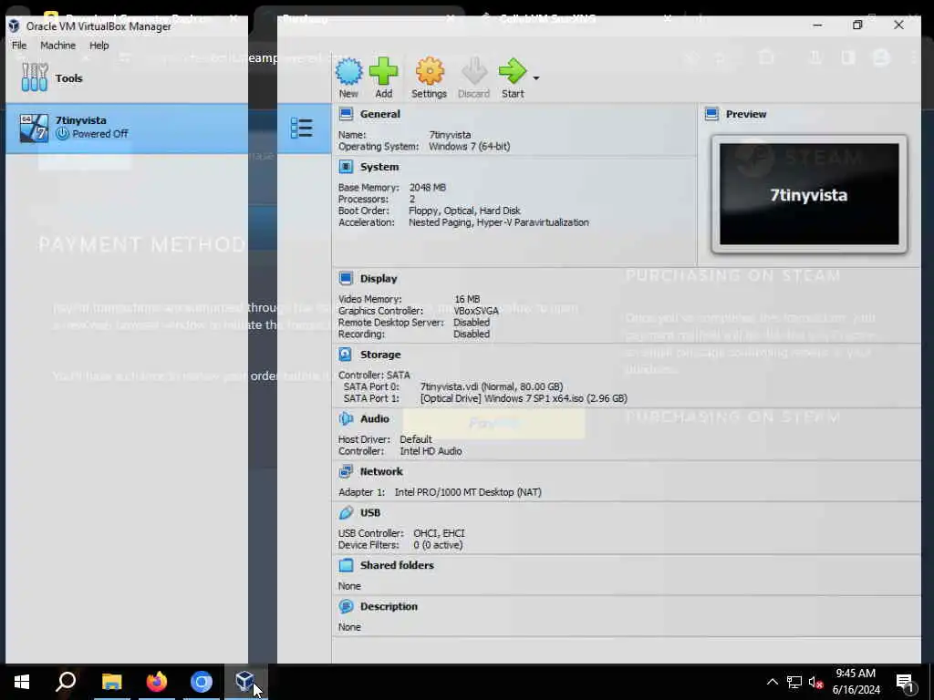This screenshot has height=700, width=934.
Task: Click the General section icon
Action: coord(346,114)
